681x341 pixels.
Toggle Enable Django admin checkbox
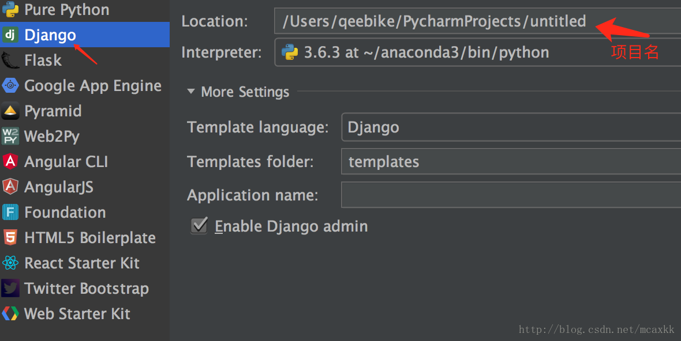tap(199, 226)
